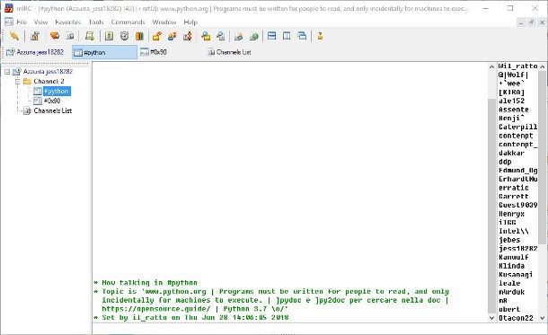Select nick dakkar in the nick list
Image resolution: width=548 pixels, height=335 pixels.
click(511, 153)
